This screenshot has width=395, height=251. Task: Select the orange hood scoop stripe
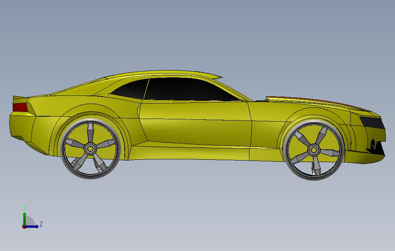click(317, 102)
